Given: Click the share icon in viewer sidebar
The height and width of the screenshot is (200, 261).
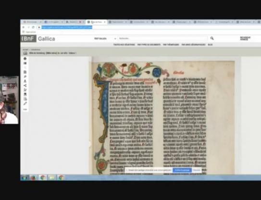Looking at the screenshot, I should point(25,86).
